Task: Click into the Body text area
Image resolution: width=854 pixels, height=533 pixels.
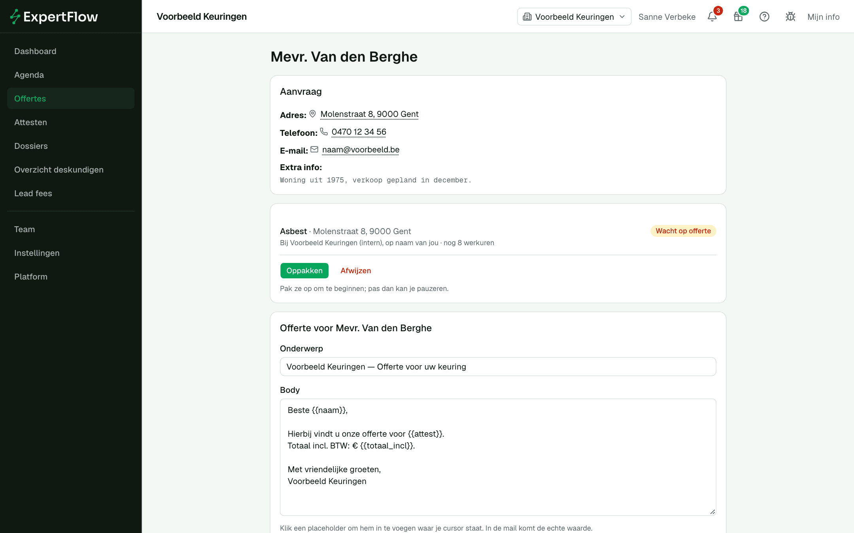Action: pos(498,457)
